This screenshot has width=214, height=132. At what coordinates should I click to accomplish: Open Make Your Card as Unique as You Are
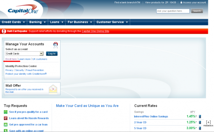coord(87,106)
